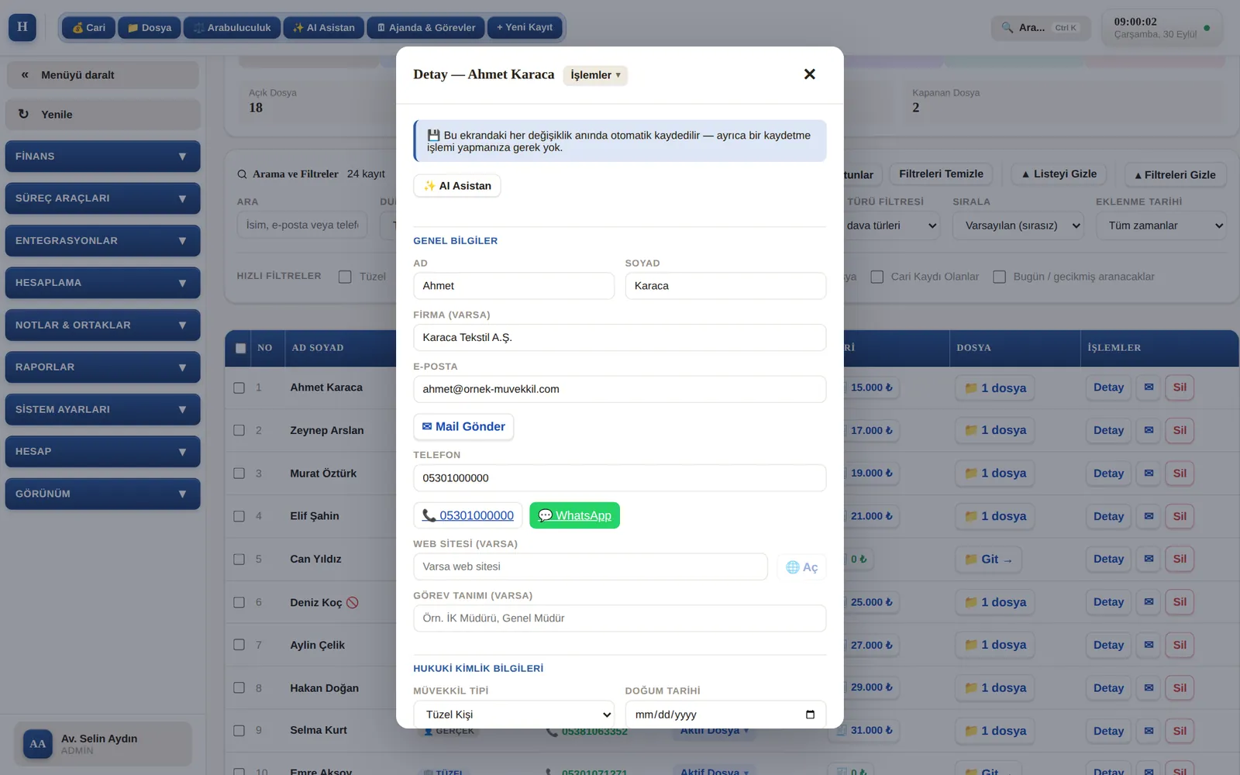
Task: Open WhatsApp chat for this client
Action: [574, 515]
